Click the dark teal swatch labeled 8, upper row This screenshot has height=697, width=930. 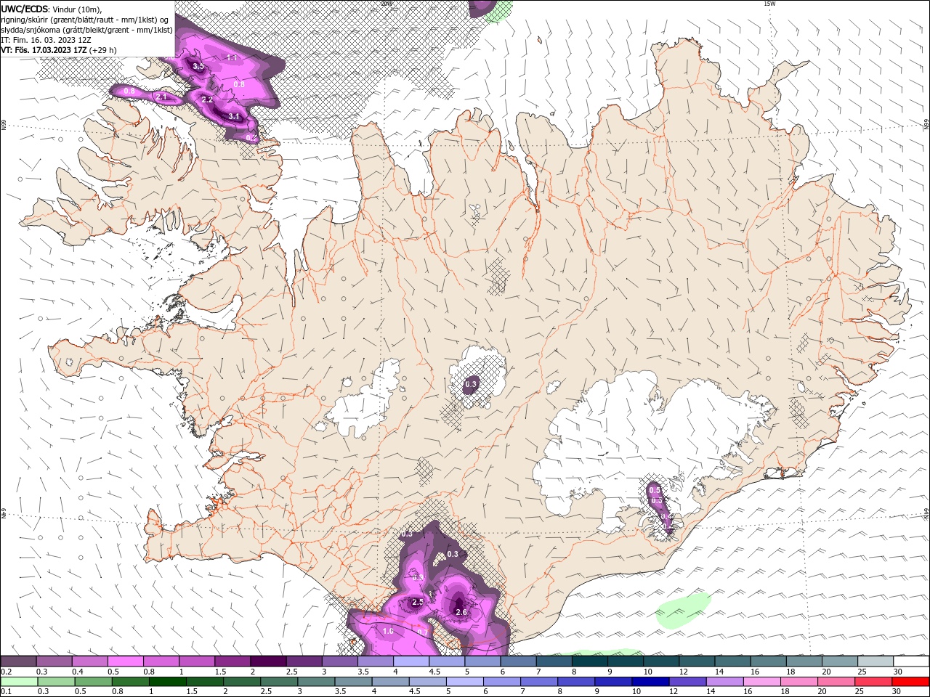click(x=589, y=661)
